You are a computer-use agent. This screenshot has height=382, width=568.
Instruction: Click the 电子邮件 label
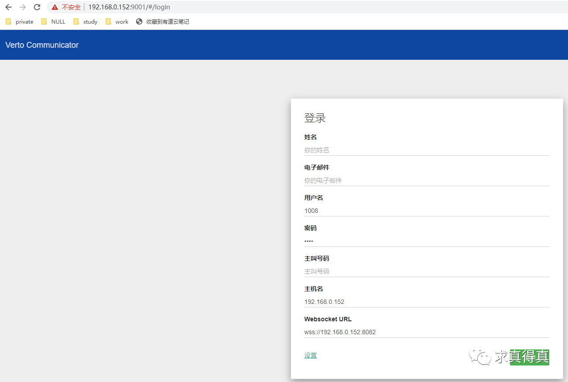tap(317, 167)
